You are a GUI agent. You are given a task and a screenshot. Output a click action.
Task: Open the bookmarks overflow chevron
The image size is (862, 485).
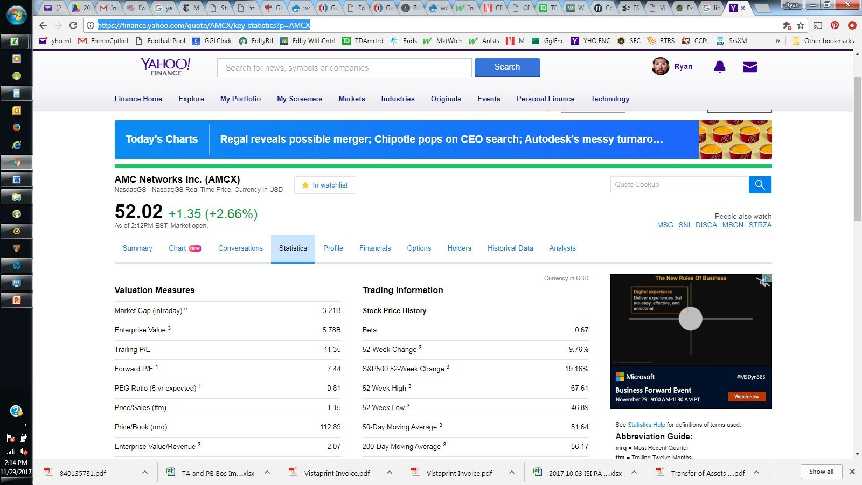(777, 41)
